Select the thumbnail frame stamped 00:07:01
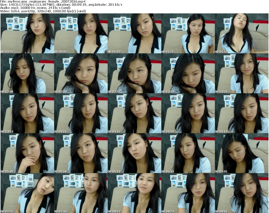This screenshot has width=269, height=213. [242, 153]
